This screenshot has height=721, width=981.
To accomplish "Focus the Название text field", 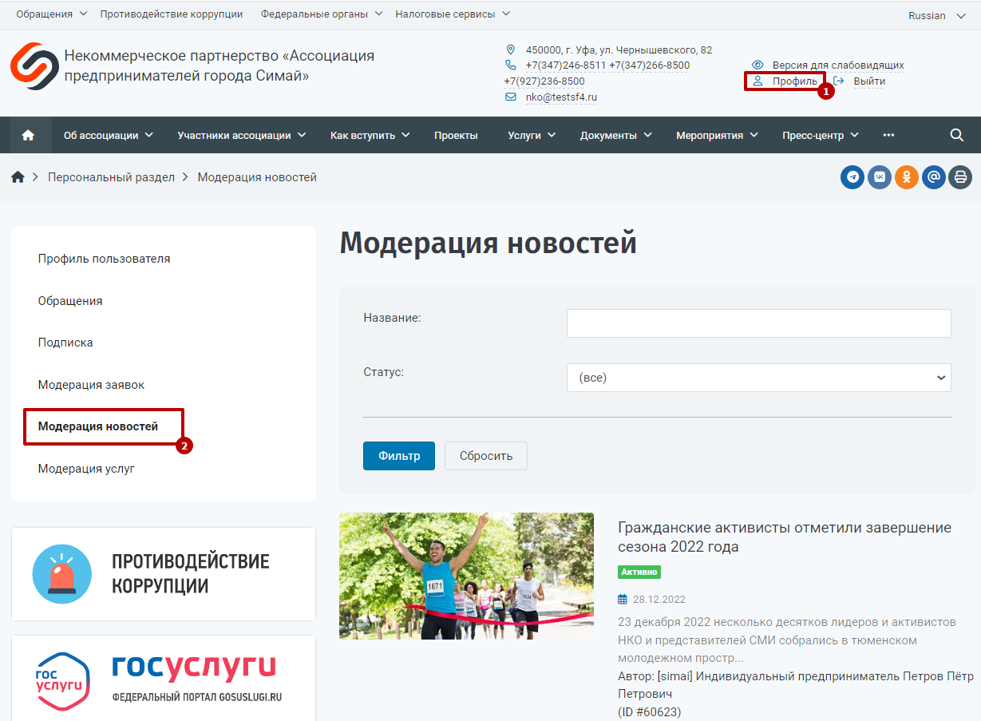I will (759, 323).
